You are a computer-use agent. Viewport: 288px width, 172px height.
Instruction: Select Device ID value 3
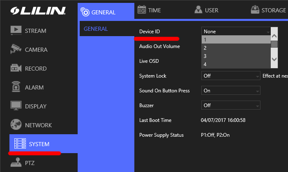point(236,56)
